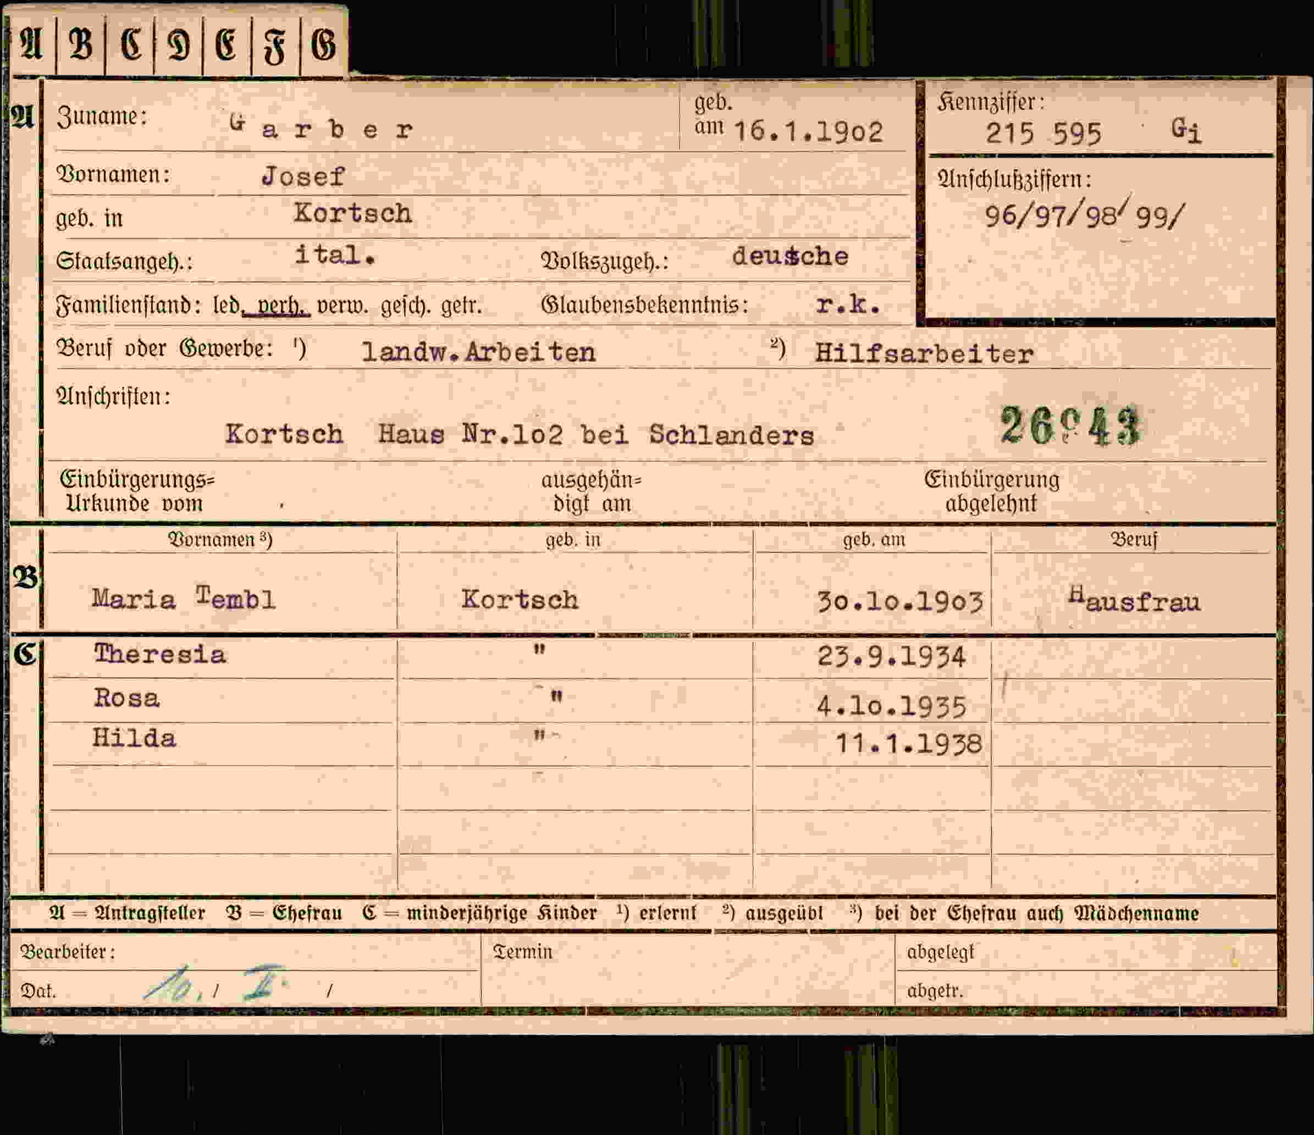The image size is (1314, 1135).
Task: Click the religion value 'r.k.'
Action: coord(848,304)
